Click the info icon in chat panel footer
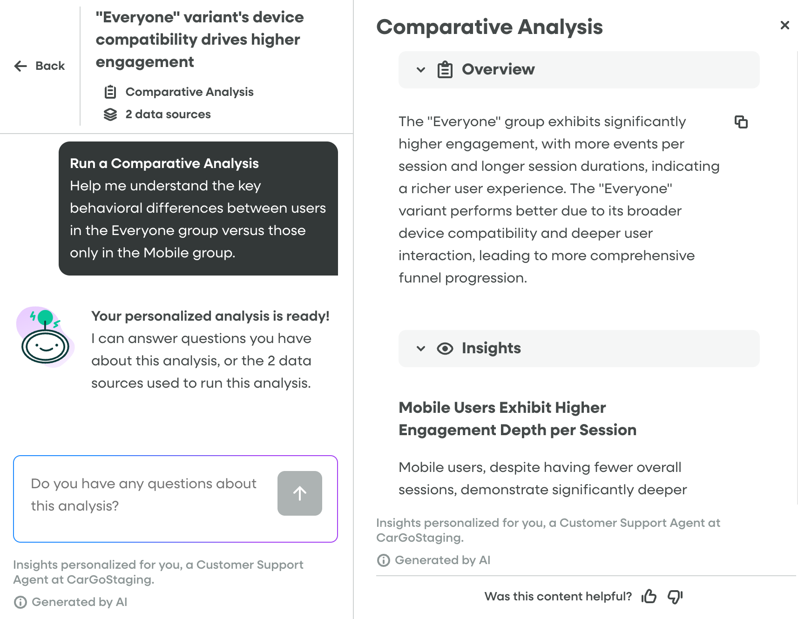Screen dimensions: 798x619 click(20, 602)
